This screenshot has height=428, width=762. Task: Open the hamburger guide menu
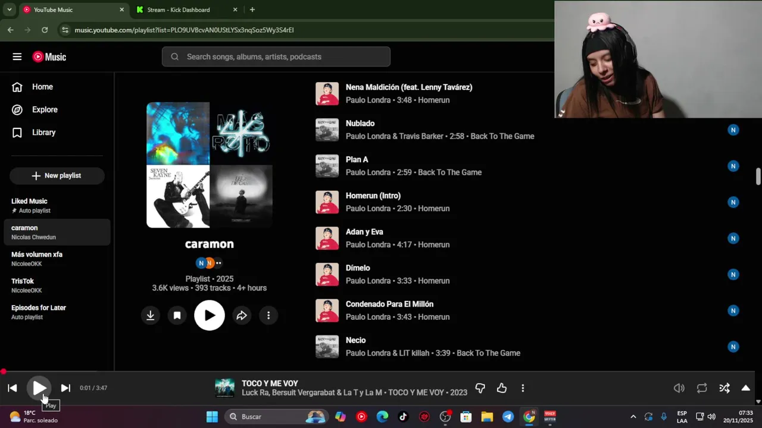click(x=17, y=56)
